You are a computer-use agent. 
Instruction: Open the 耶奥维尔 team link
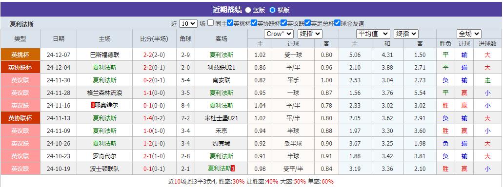coord(106,105)
